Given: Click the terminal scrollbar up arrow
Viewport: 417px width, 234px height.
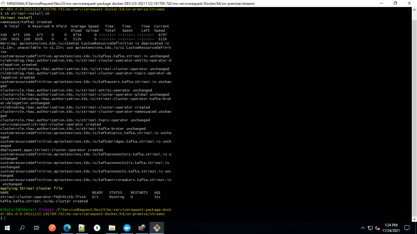Looking at the screenshot, I should (414, 9).
